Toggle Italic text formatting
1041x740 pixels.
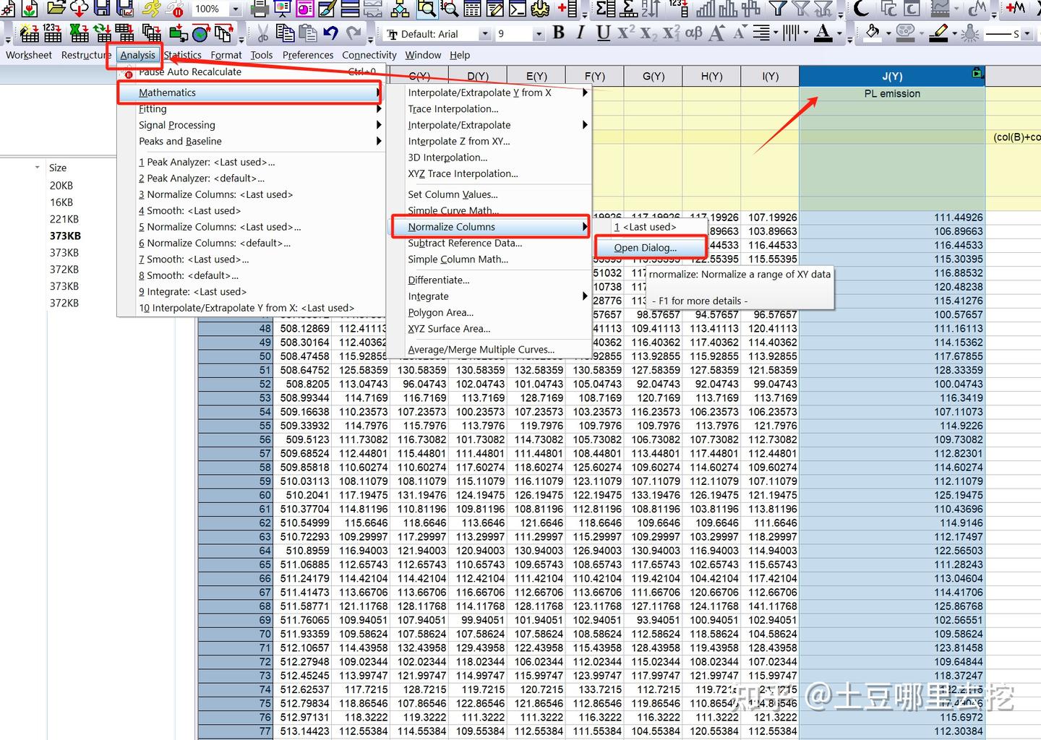pyautogui.click(x=581, y=33)
